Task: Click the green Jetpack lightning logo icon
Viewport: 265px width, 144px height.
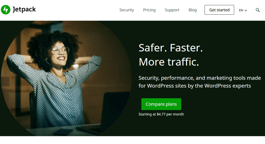Action: tap(6, 10)
